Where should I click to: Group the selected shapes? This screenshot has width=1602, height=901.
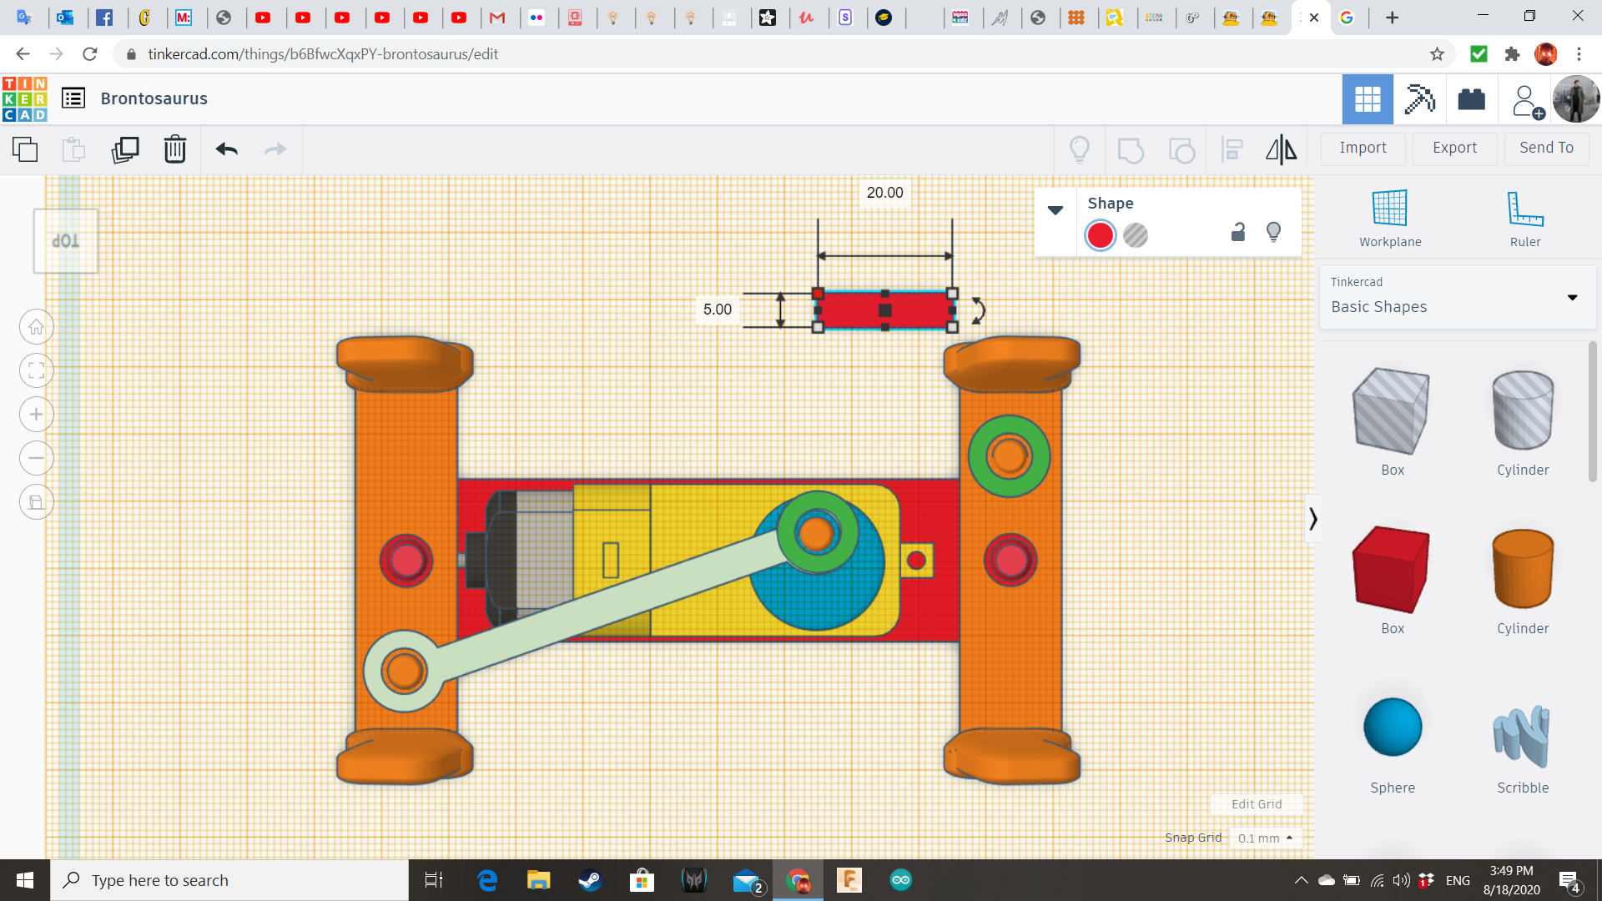1131,149
